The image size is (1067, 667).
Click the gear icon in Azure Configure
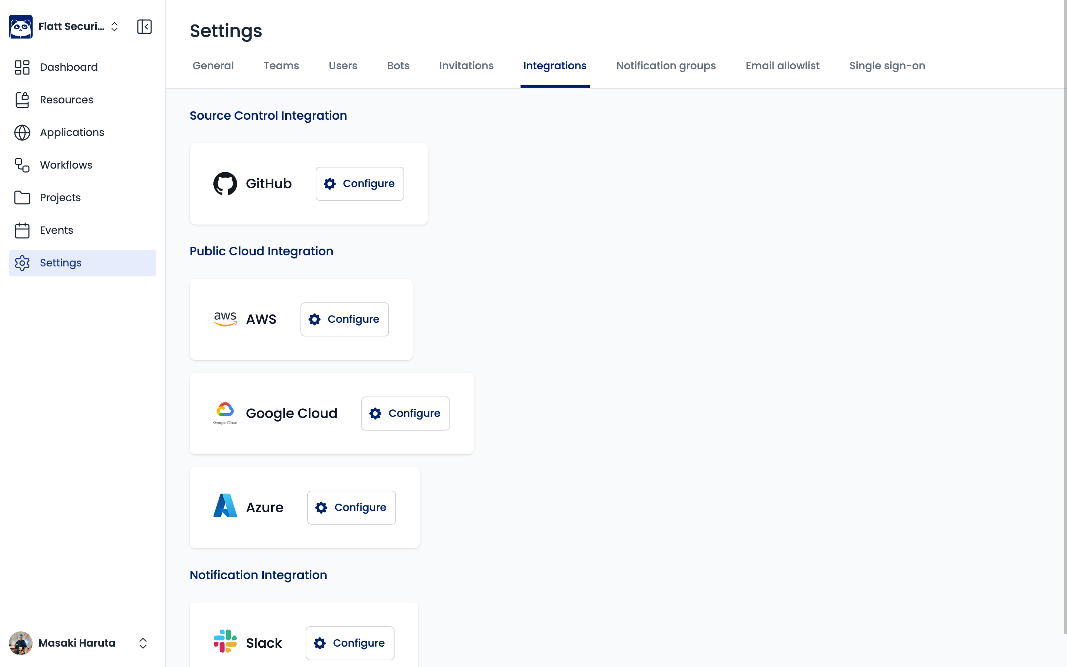click(322, 507)
